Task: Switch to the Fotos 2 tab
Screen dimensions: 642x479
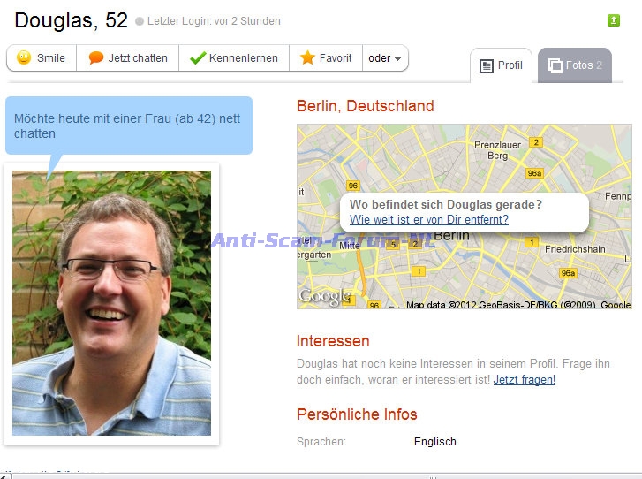Action: click(x=575, y=65)
